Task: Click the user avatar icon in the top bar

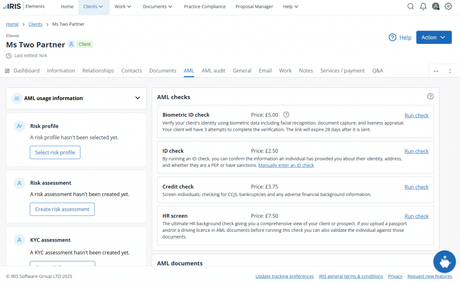Action: click(x=435, y=6)
